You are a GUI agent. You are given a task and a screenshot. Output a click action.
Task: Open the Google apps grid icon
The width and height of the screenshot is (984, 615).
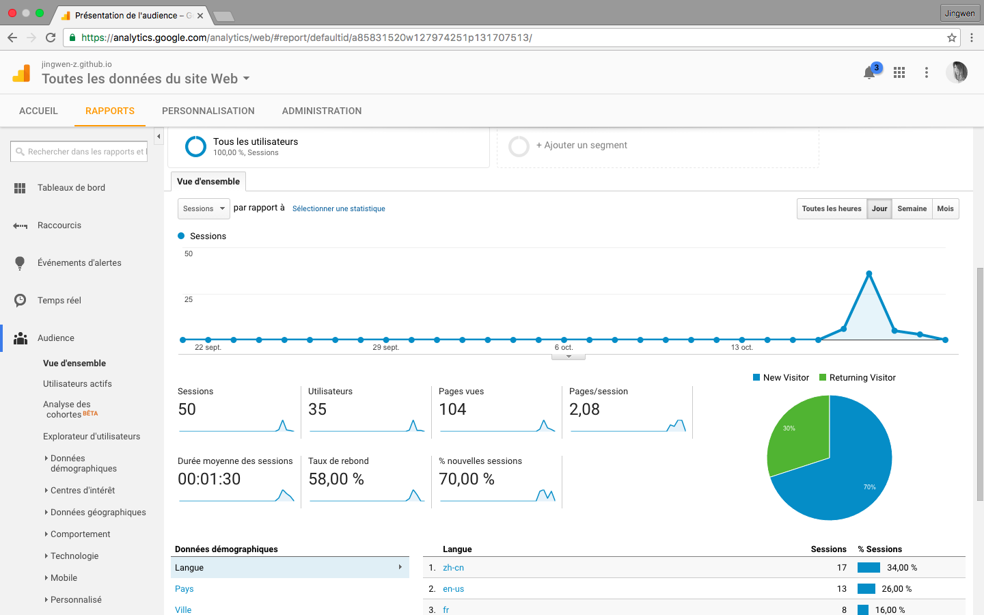899,72
